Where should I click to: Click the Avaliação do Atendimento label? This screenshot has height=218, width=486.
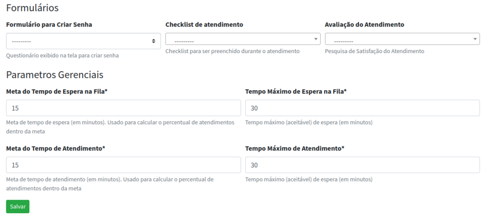pyautogui.click(x=364, y=25)
